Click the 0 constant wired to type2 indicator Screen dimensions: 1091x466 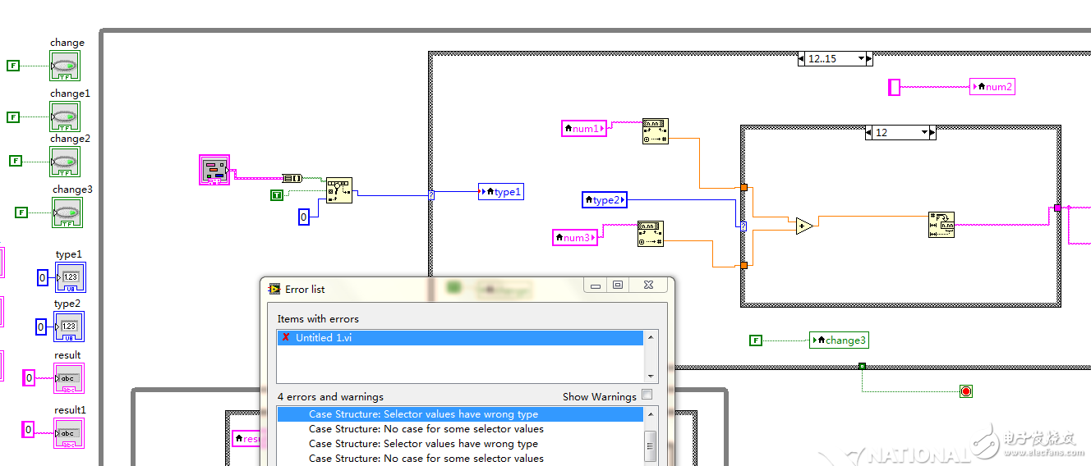coord(42,327)
